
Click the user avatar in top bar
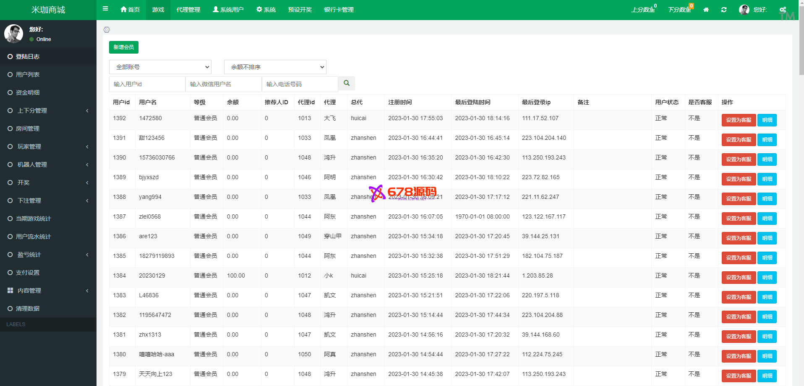pyautogui.click(x=744, y=10)
